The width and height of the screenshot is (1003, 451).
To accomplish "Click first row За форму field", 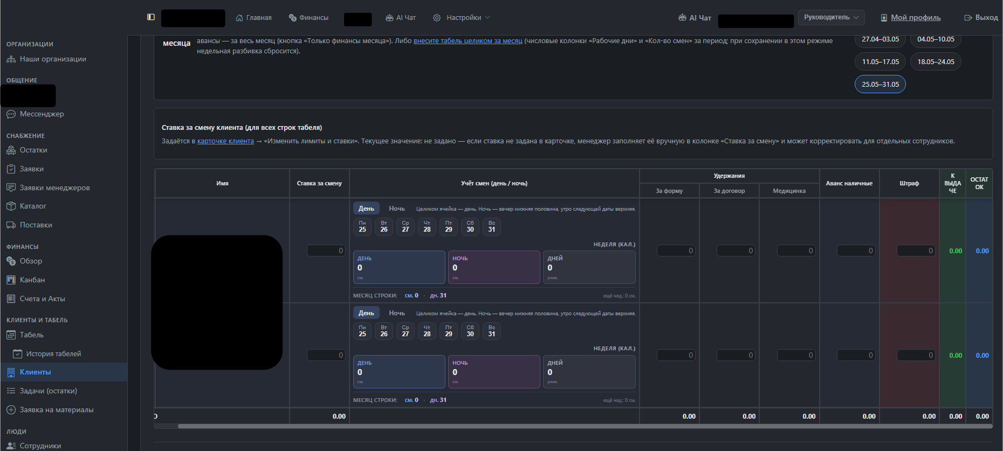I will point(676,251).
